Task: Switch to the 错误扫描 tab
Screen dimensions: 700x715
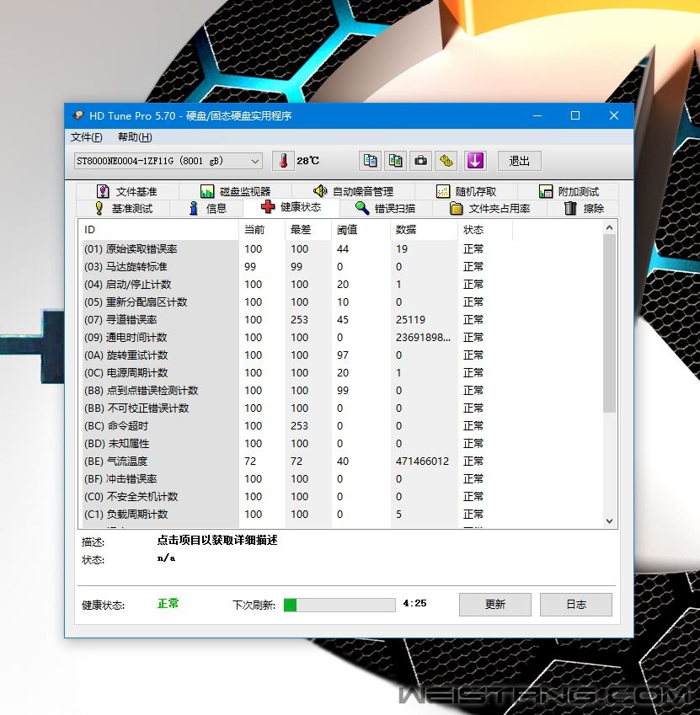Action: tap(385, 208)
